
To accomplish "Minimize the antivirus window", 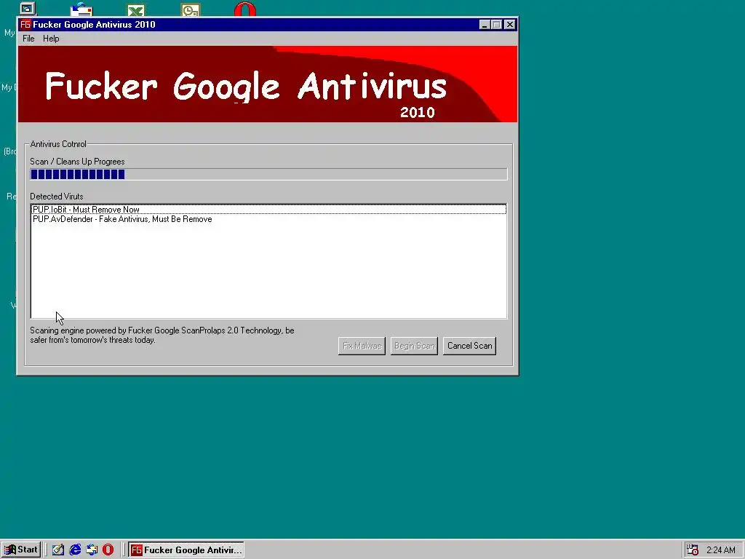I will [485, 24].
